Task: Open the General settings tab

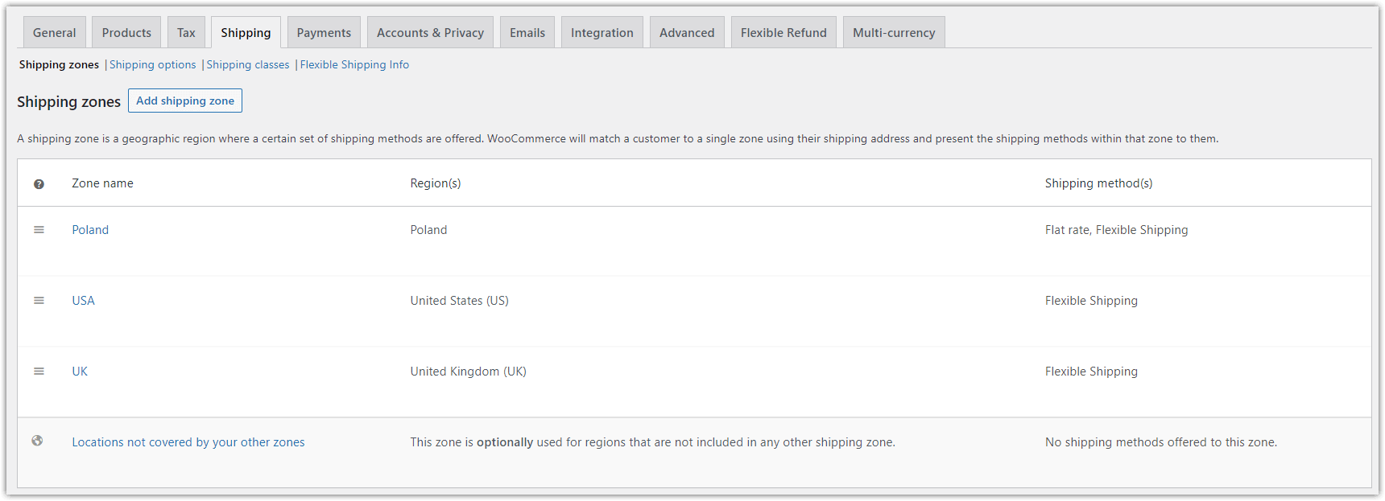Action: 55,32
